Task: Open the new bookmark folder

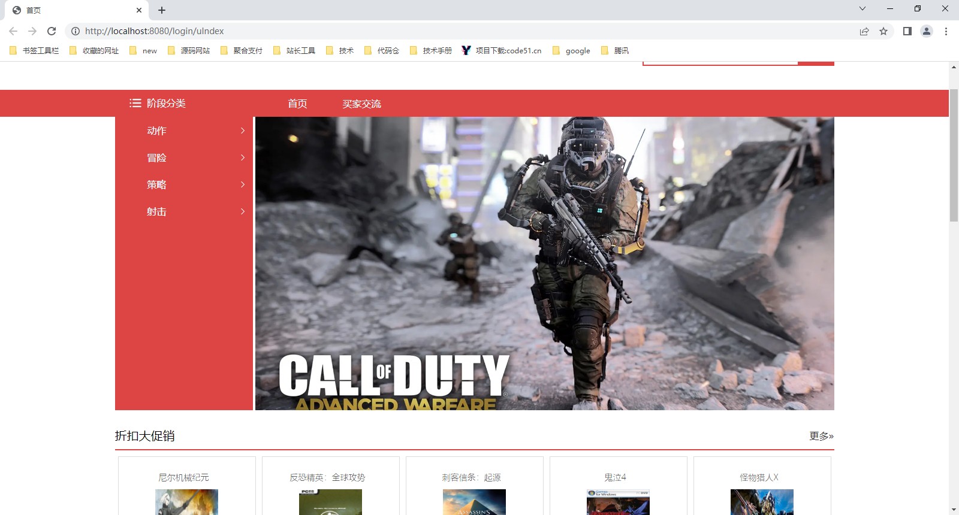Action: click(143, 51)
